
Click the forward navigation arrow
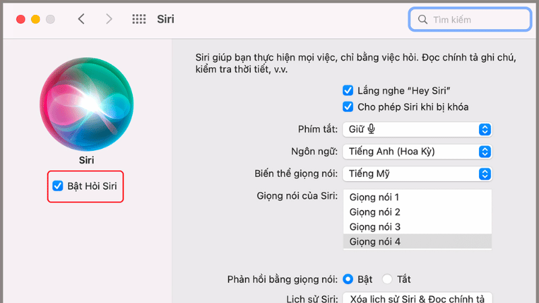(x=109, y=20)
